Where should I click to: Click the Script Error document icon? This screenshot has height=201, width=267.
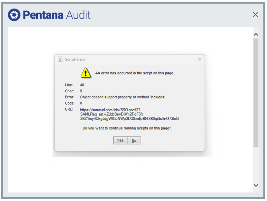click(x=60, y=59)
